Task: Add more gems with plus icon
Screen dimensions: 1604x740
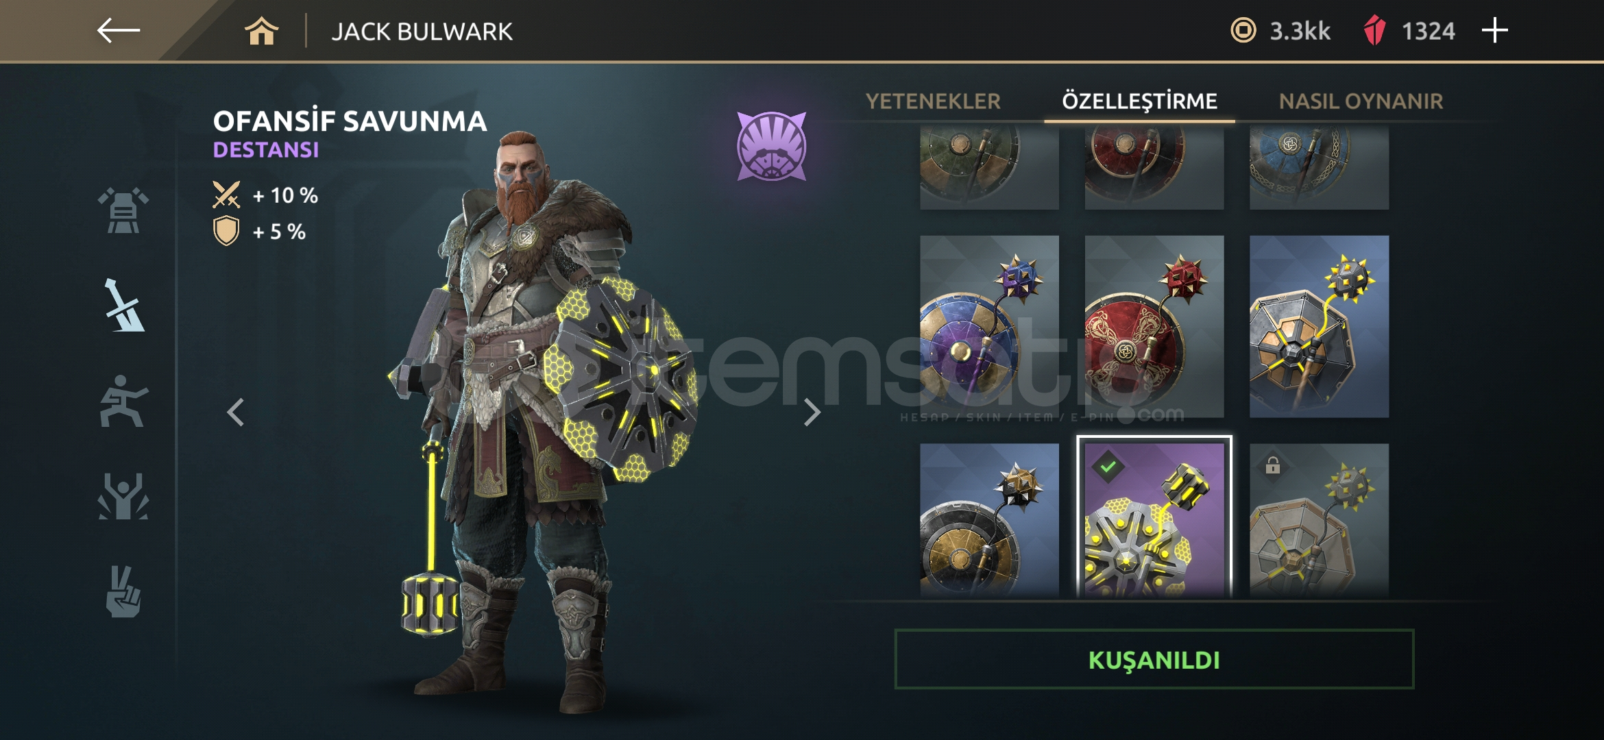Action: [1494, 31]
